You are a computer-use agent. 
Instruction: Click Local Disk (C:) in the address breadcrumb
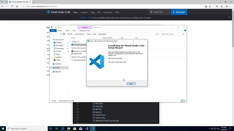pyautogui.click(x=80, y=34)
